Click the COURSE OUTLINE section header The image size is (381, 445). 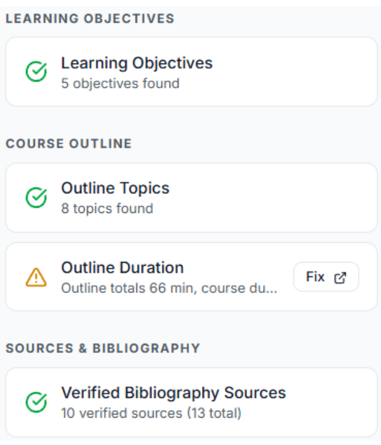(69, 144)
